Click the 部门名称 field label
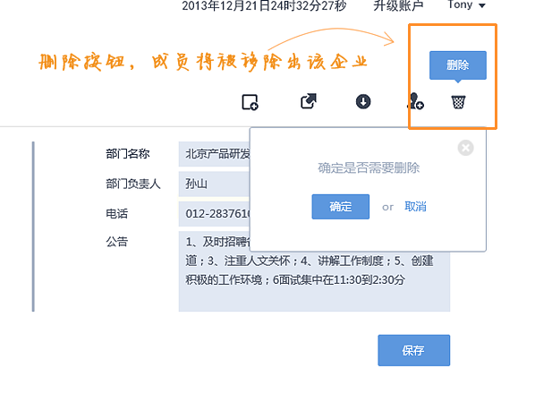The image size is (535, 394). [128, 154]
